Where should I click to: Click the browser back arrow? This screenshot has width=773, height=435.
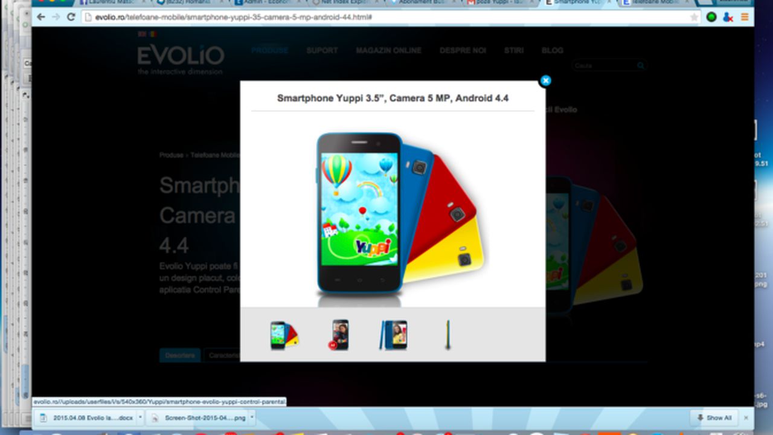pyautogui.click(x=41, y=17)
